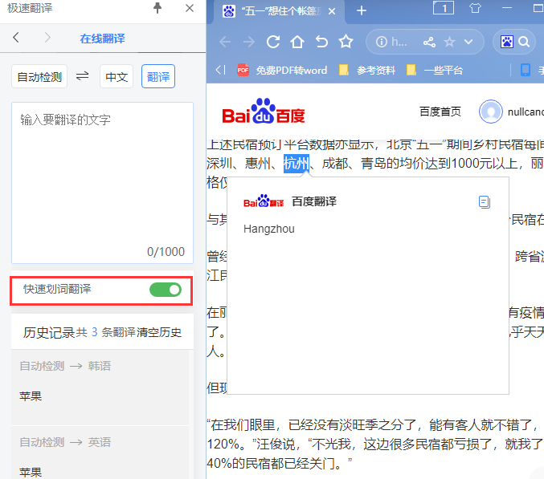Click the Baidu 百度 logo
The width and height of the screenshot is (544, 479).
tap(264, 112)
